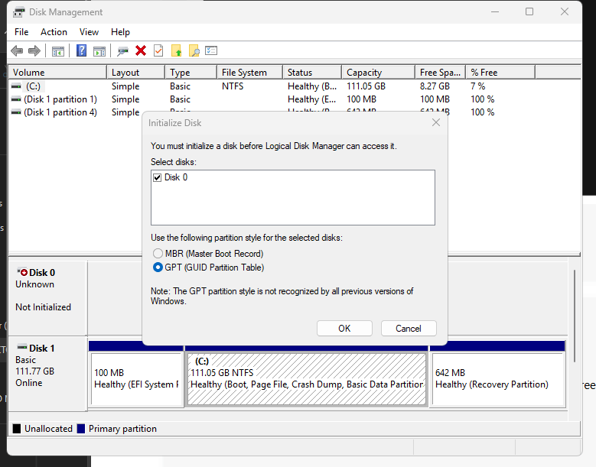Image resolution: width=596 pixels, height=467 pixels.
Task: Select GPT (GUID Partition Table) option
Action: coord(158,268)
